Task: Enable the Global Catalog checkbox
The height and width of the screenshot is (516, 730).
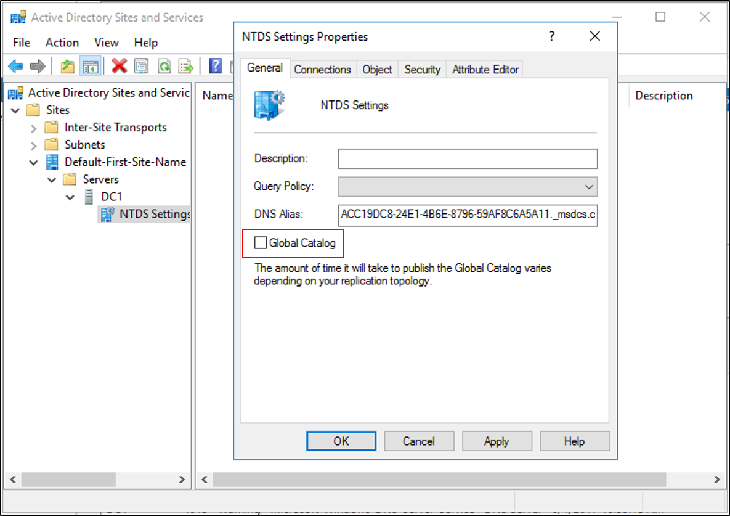Action: (261, 243)
